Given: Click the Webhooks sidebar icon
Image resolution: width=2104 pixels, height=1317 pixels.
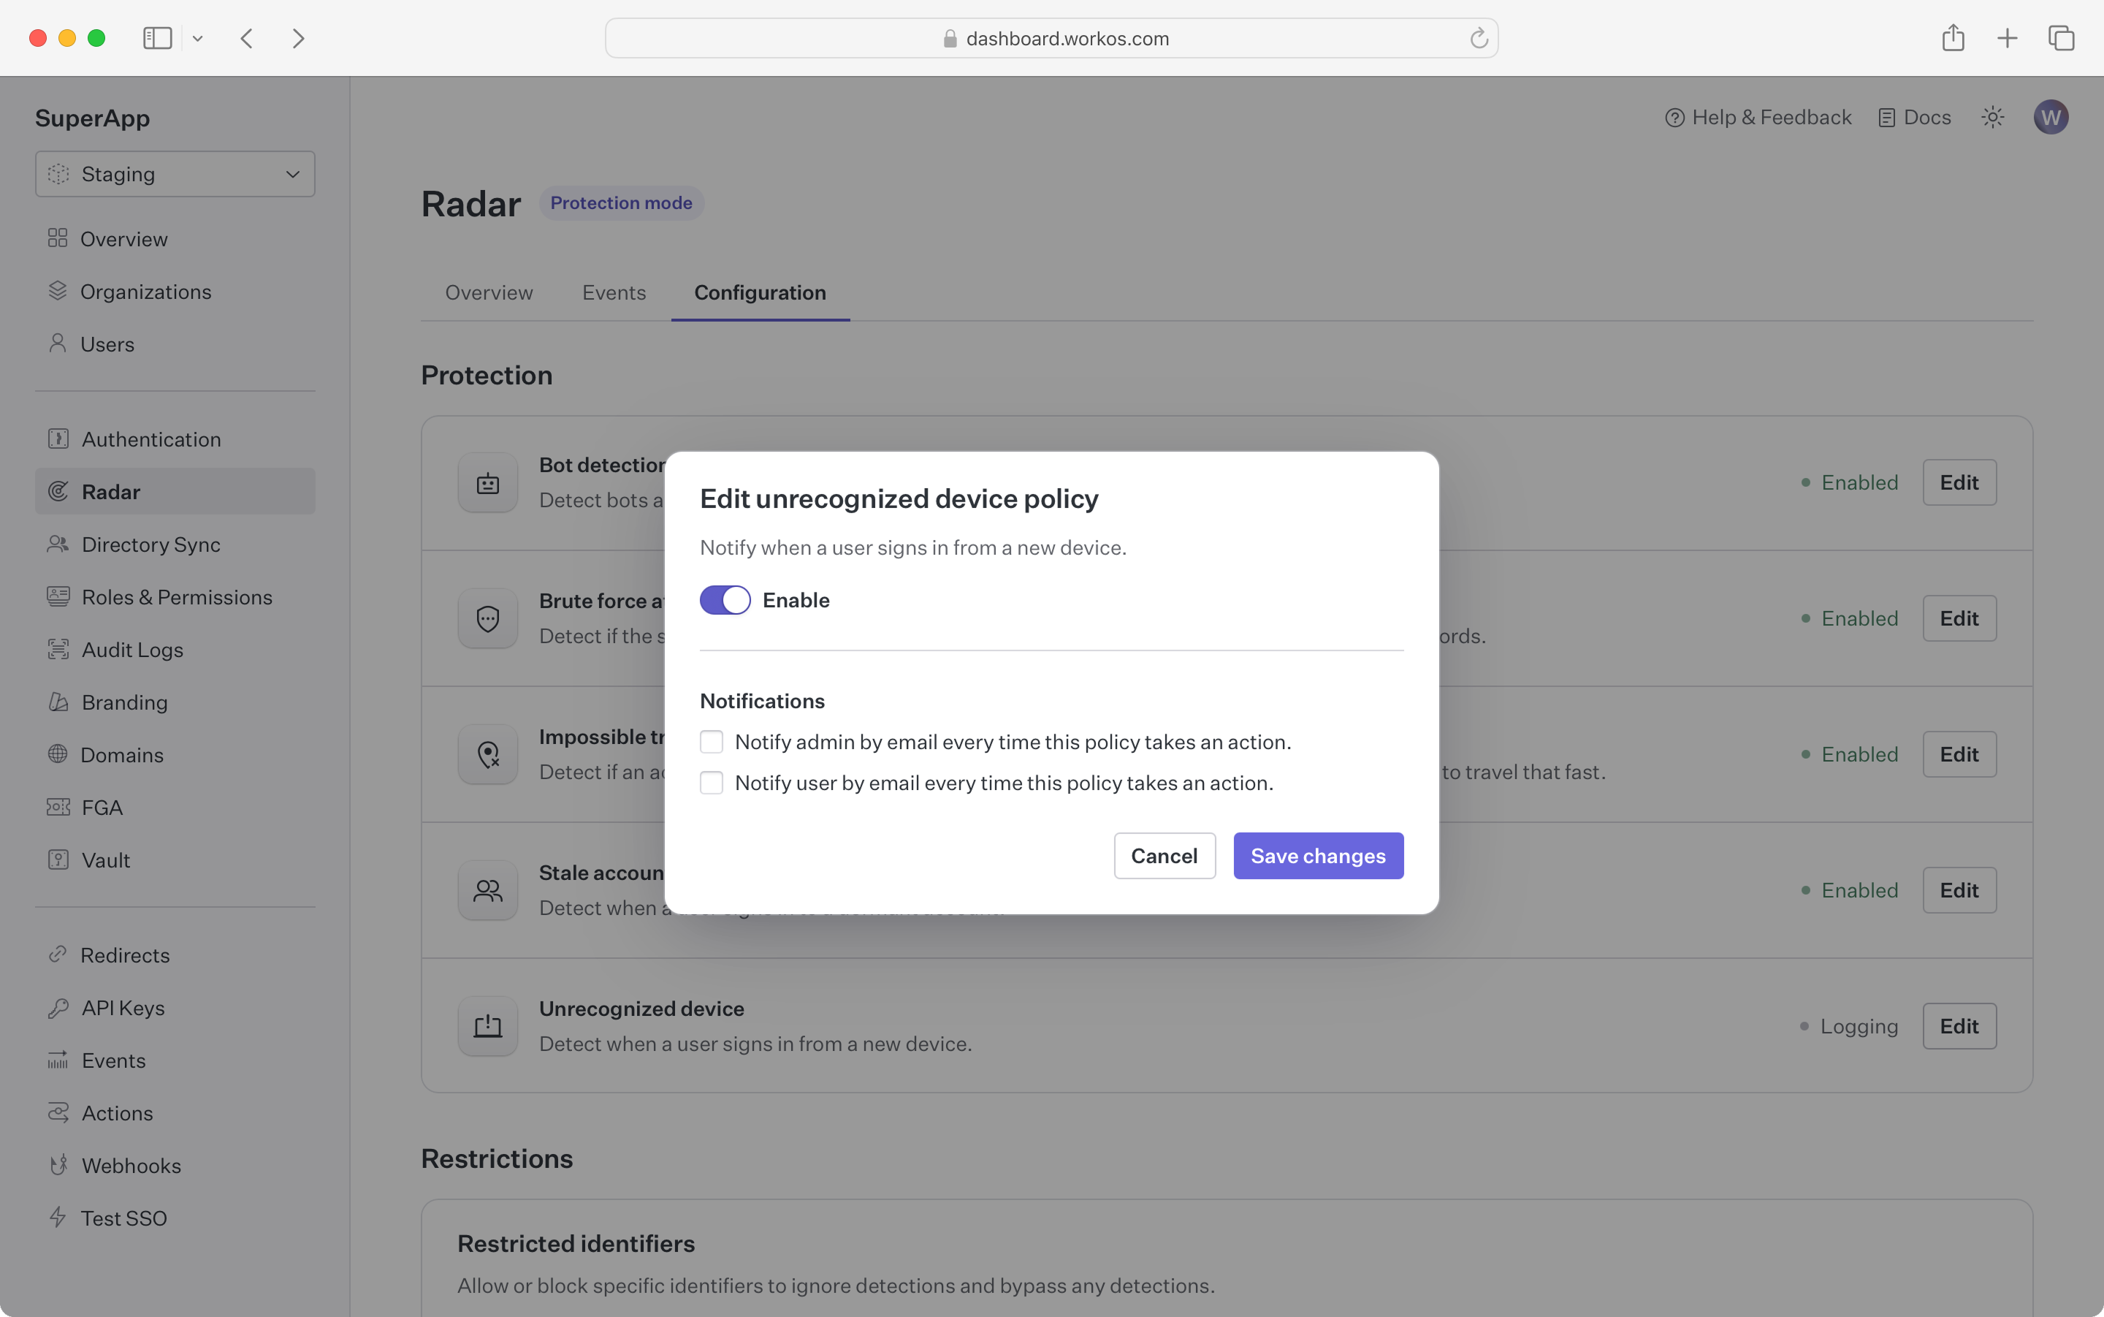Looking at the screenshot, I should [58, 1166].
